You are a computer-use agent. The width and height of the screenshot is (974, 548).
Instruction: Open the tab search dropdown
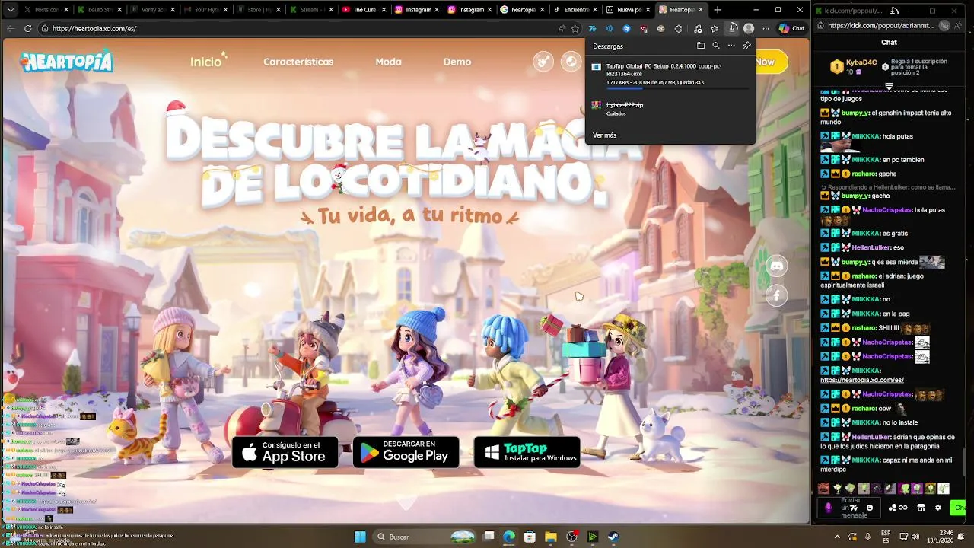point(10,10)
